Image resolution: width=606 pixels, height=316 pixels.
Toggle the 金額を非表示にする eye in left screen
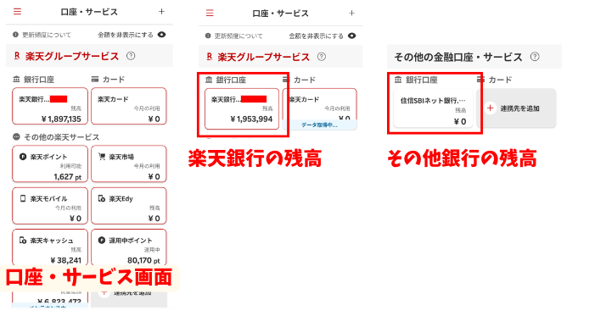point(161,35)
